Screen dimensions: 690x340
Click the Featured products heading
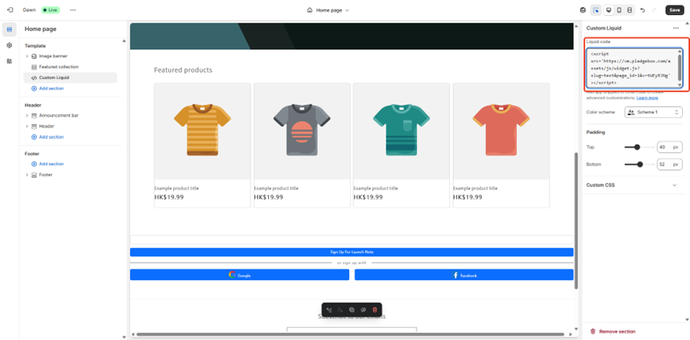tap(183, 70)
